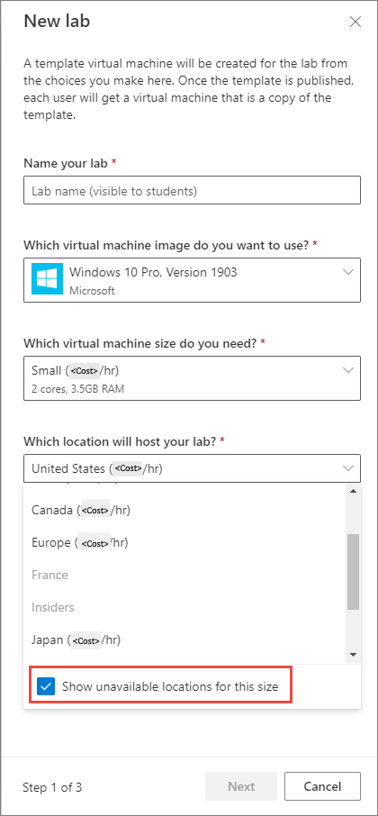Click the Lab name input field
Screen dimensions: 378x816
click(192, 190)
